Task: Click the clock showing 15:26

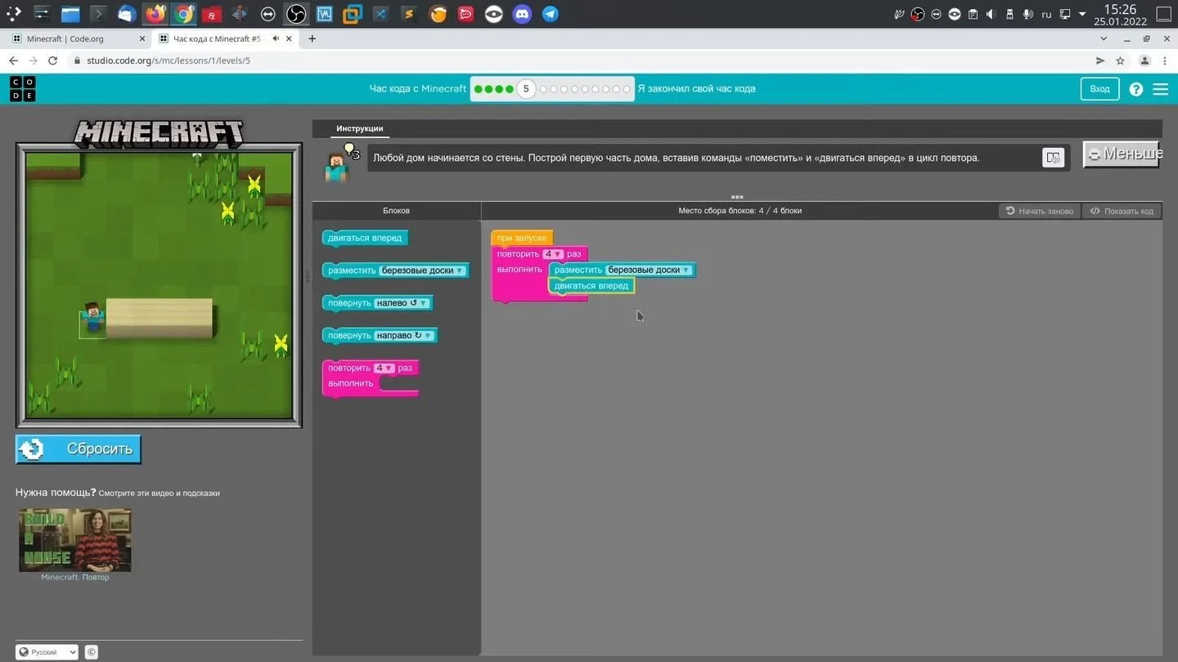Action: click(x=1120, y=10)
